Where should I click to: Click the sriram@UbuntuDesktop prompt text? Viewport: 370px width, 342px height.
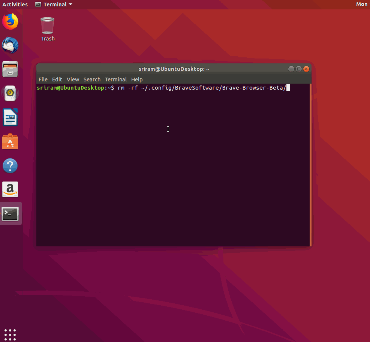click(70, 88)
